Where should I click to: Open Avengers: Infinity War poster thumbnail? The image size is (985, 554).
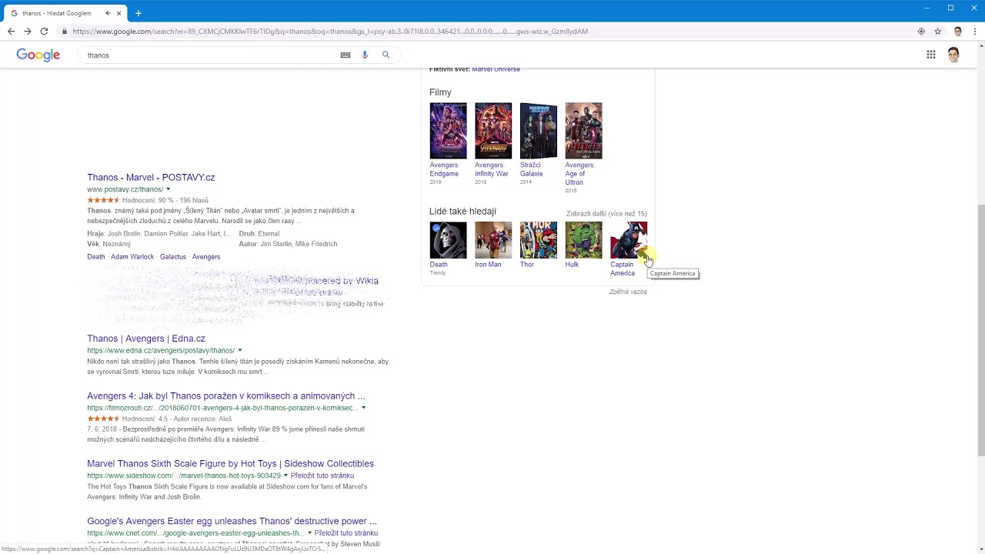pos(493,131)
